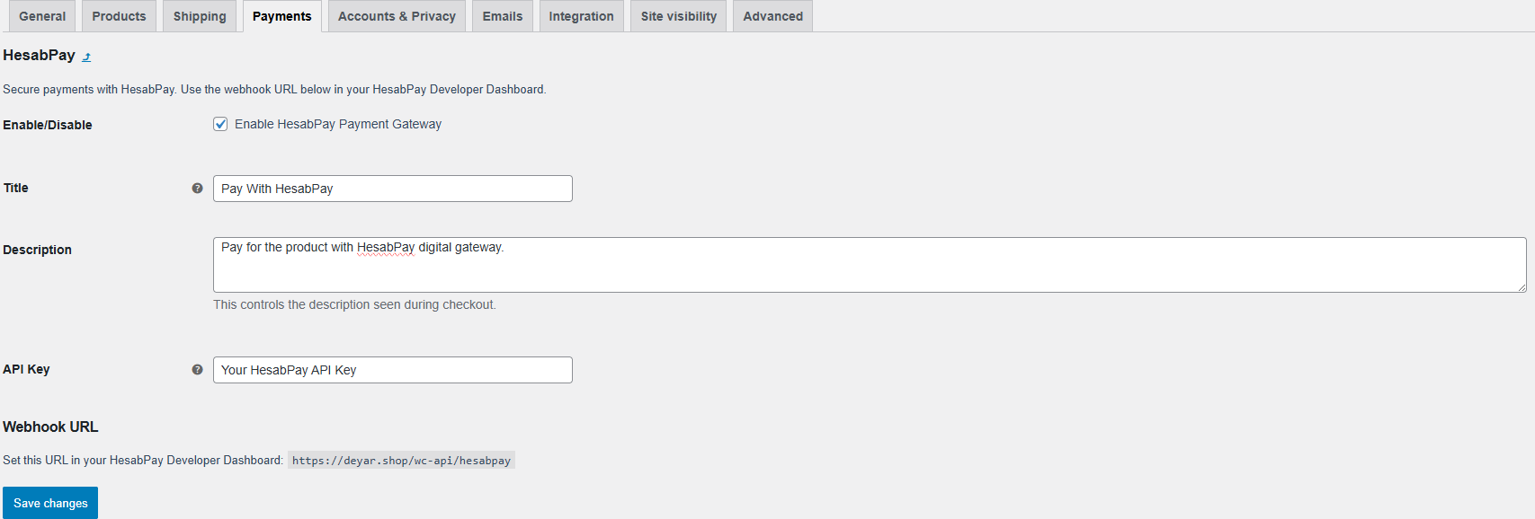Viewport: 1535px width, 519px height.
Task: Select the Payments tab
Action: click(x=282, y=16)
